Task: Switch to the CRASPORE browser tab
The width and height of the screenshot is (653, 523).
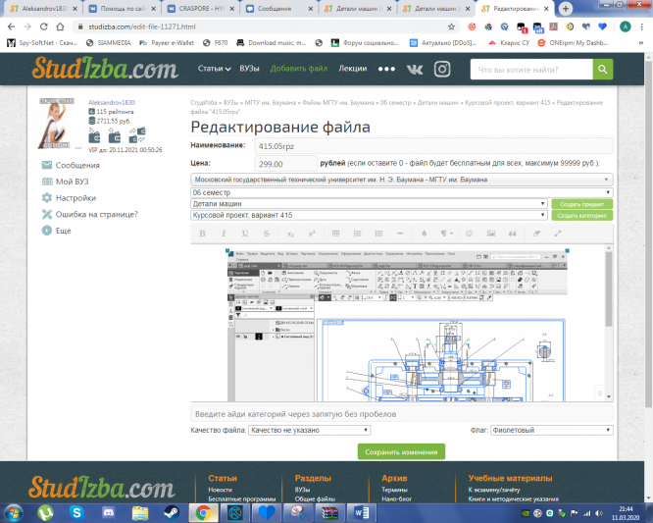Action: click(x=201, y=9)
